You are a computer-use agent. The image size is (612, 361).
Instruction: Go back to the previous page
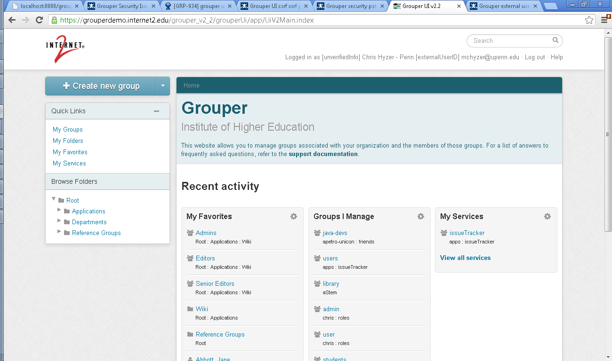tap(12, 20)
